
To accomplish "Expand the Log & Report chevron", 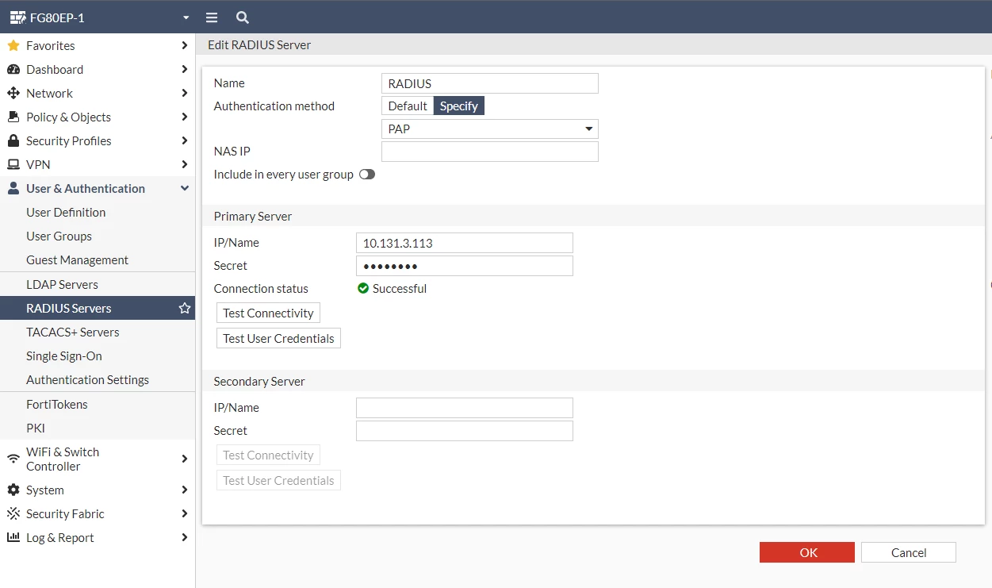I will tap(185, 538).
